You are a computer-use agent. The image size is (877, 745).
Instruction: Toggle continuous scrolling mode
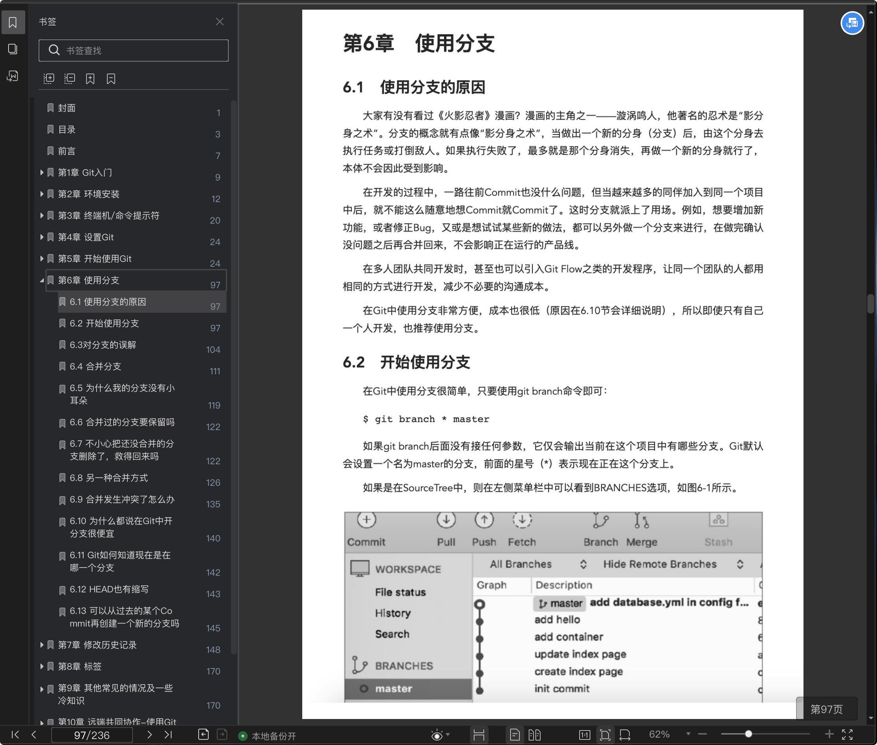(479, 735)
